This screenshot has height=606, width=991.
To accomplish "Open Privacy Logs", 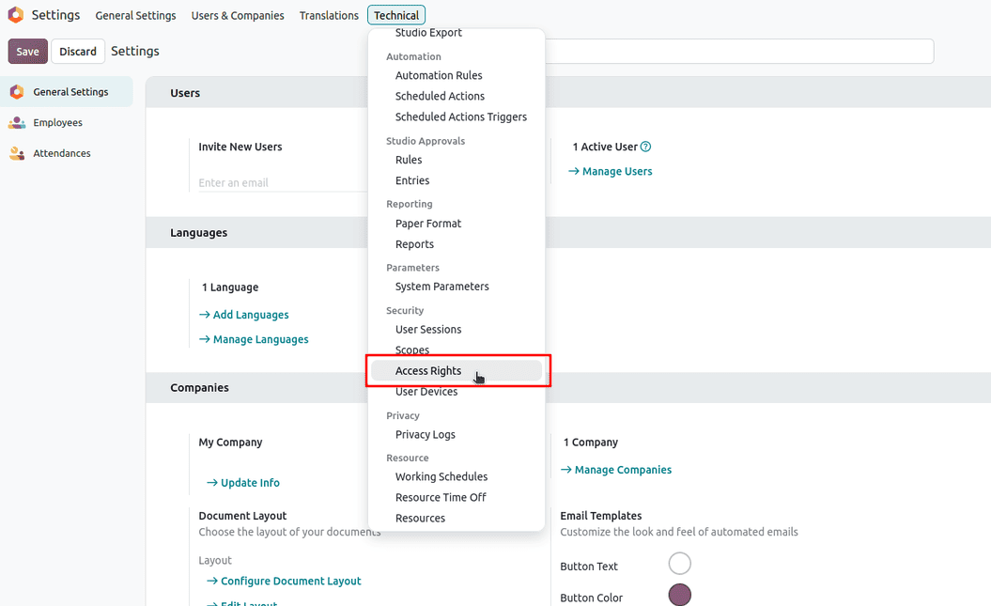I will (425, 435).
